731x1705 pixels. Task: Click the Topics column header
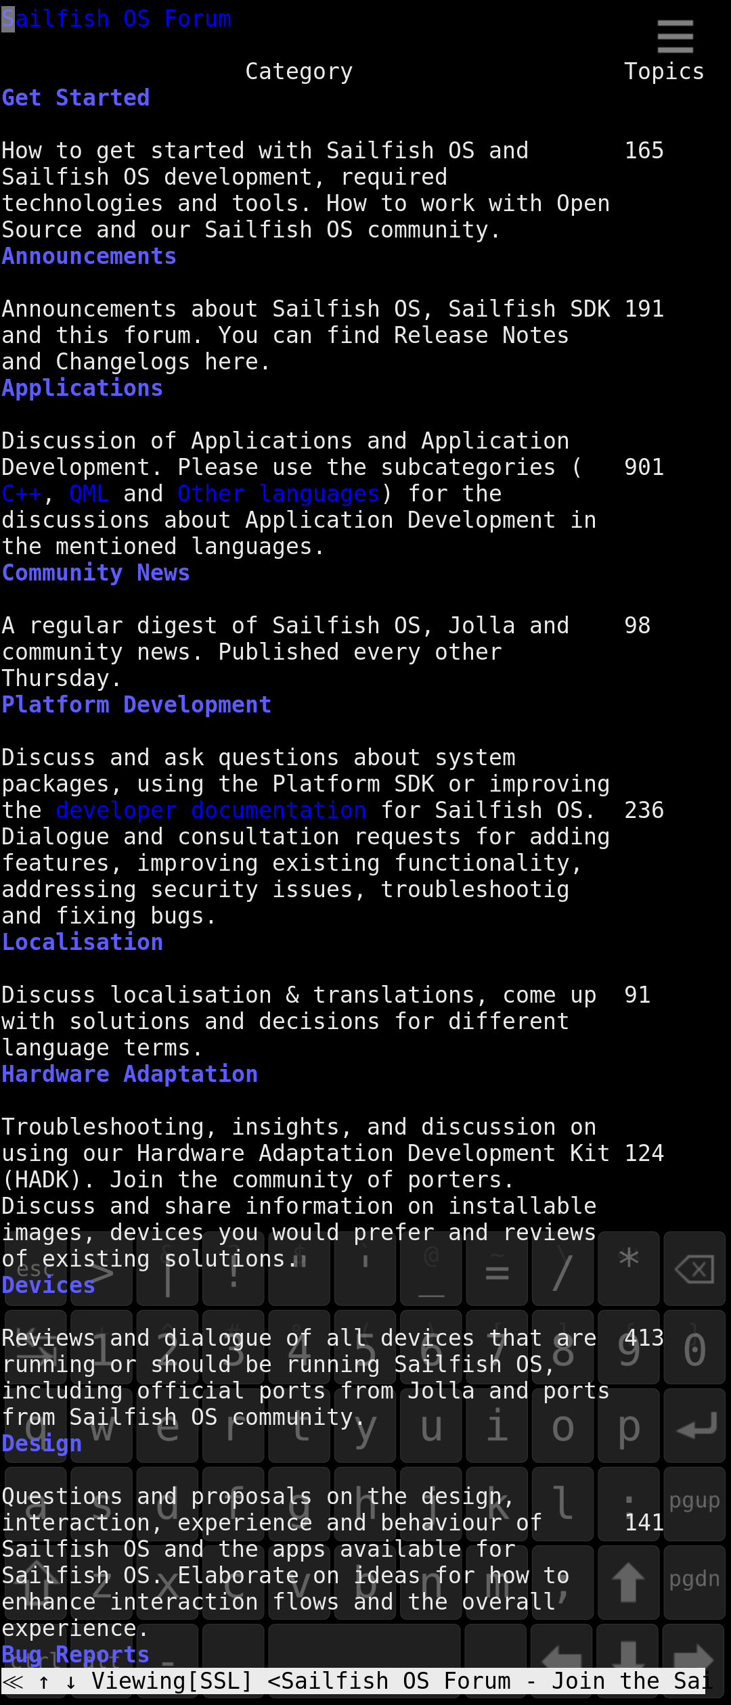click(665, 71)
